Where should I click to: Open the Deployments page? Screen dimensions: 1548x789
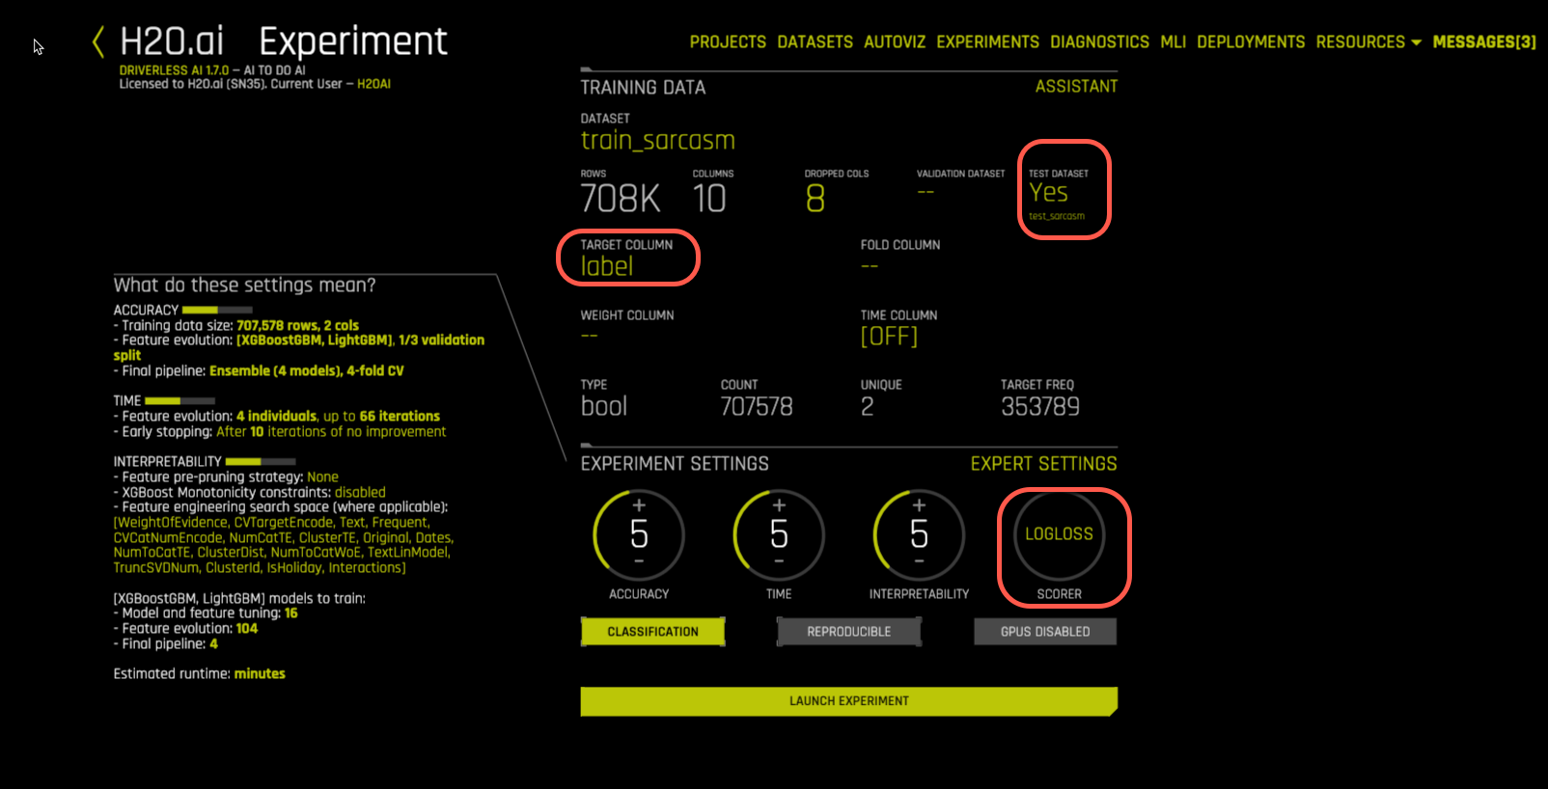[1251, 42]
